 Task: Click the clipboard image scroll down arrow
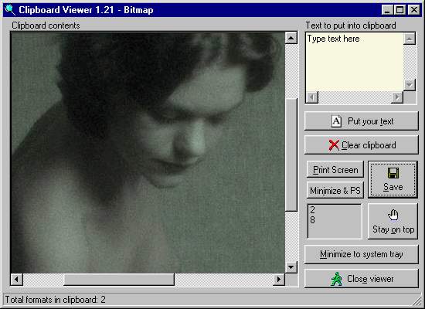coord(291,267)
